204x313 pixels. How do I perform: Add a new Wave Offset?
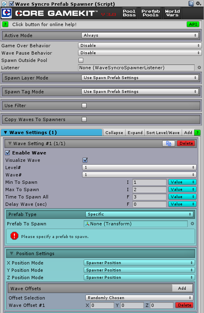pyautogui.click(x=182, y=288)
